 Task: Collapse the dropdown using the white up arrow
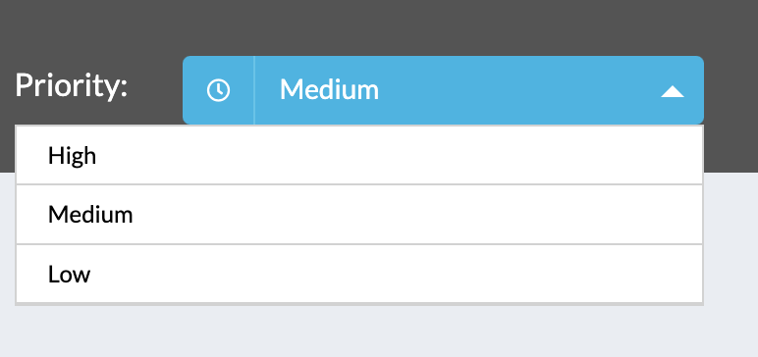point(672,91)
